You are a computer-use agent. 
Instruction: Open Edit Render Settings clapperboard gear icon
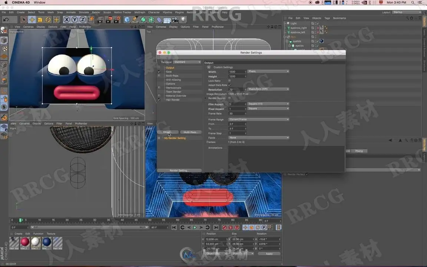pos(117,20)
